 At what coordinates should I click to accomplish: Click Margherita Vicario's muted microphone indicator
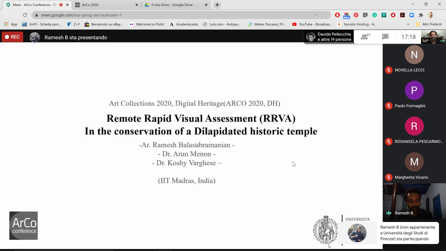(x=389, y=177)
